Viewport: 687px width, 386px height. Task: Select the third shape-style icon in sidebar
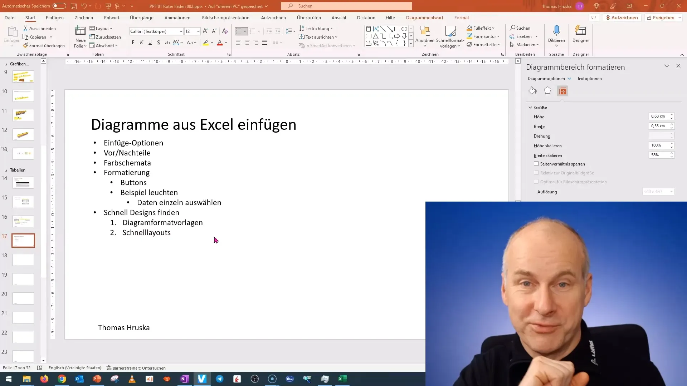tap(562, 91)
